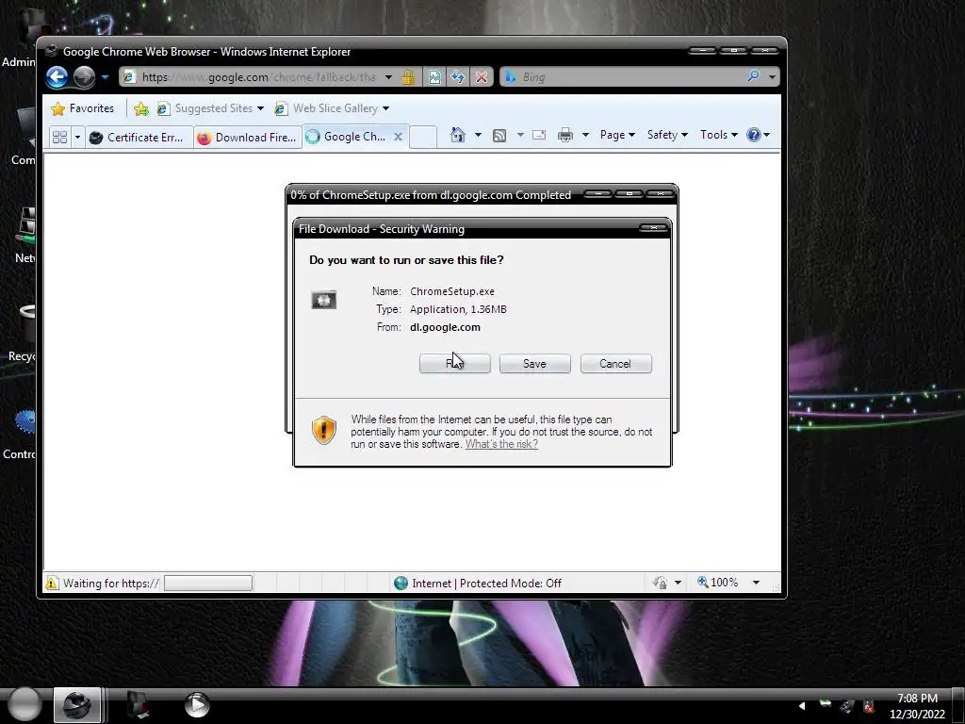
Task: Click the 100% zoom level button
Action: tap(717, 583)
